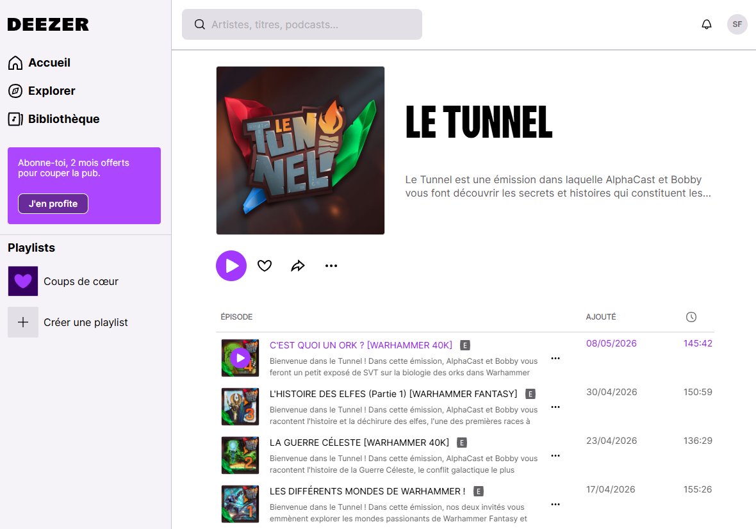This screenshot has height=529, width=756.
Task: Click the clock duration column icon
Action: [691, 317]
